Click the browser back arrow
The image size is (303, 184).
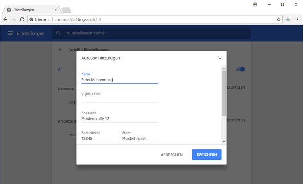tap(6, 19)
